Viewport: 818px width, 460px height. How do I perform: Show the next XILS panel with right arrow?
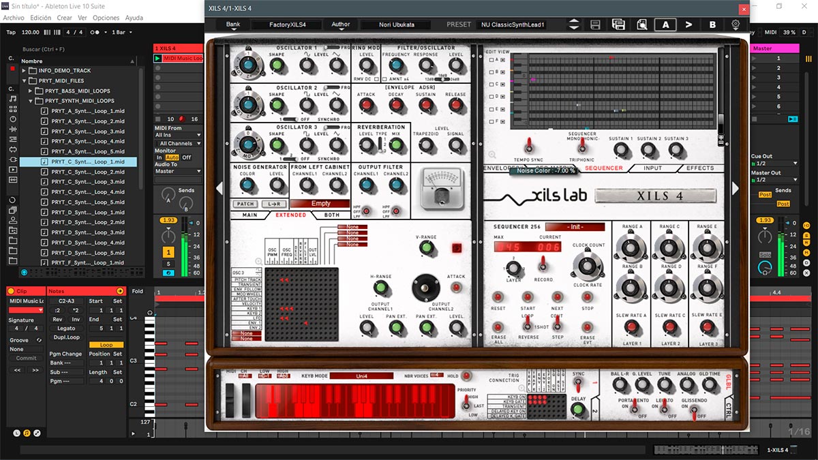pyautogui.click(x=735, y=188)
